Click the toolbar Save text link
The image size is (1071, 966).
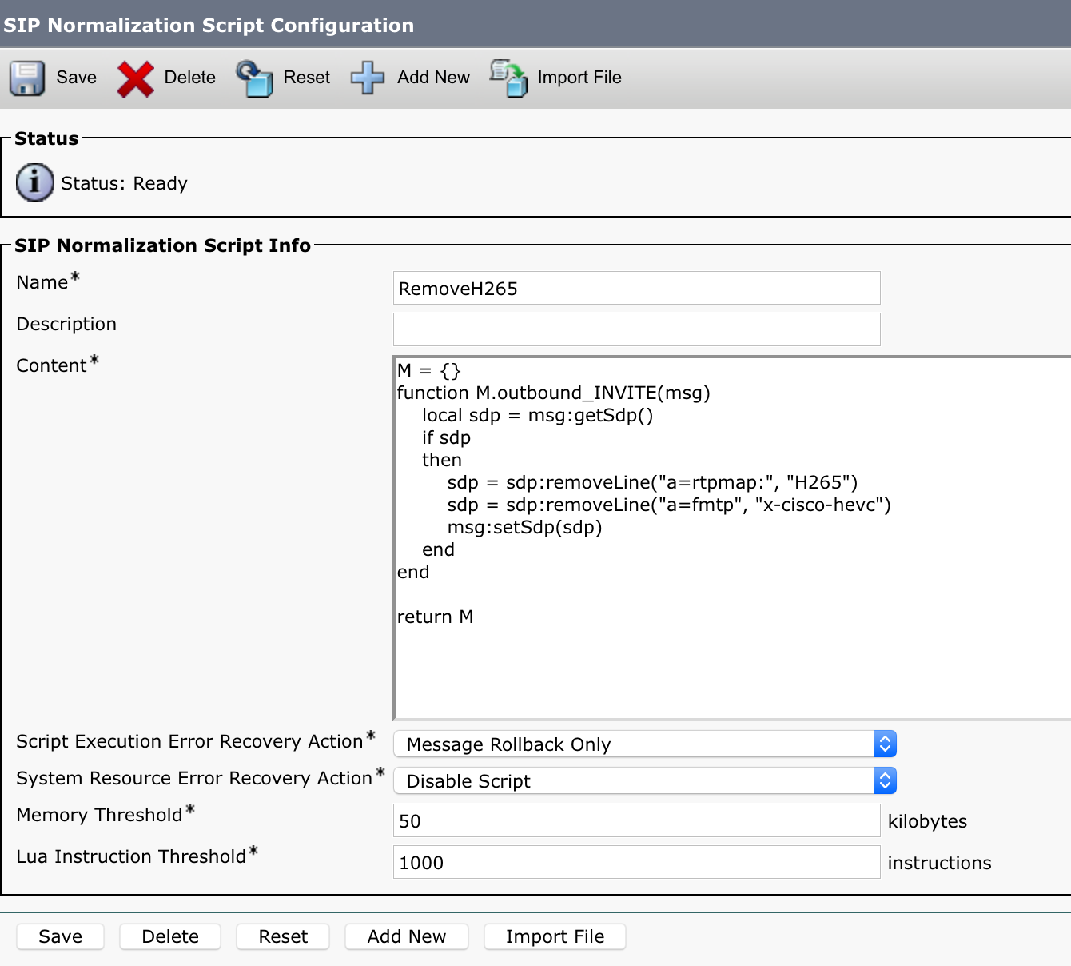(77, 78)
